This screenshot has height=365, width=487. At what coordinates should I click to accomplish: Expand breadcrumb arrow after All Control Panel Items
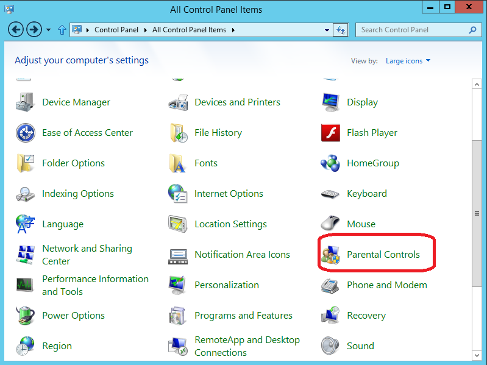click(233, 30)
